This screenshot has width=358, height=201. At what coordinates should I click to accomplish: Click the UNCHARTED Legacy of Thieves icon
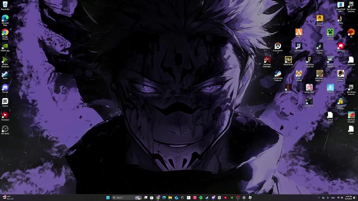320,76
